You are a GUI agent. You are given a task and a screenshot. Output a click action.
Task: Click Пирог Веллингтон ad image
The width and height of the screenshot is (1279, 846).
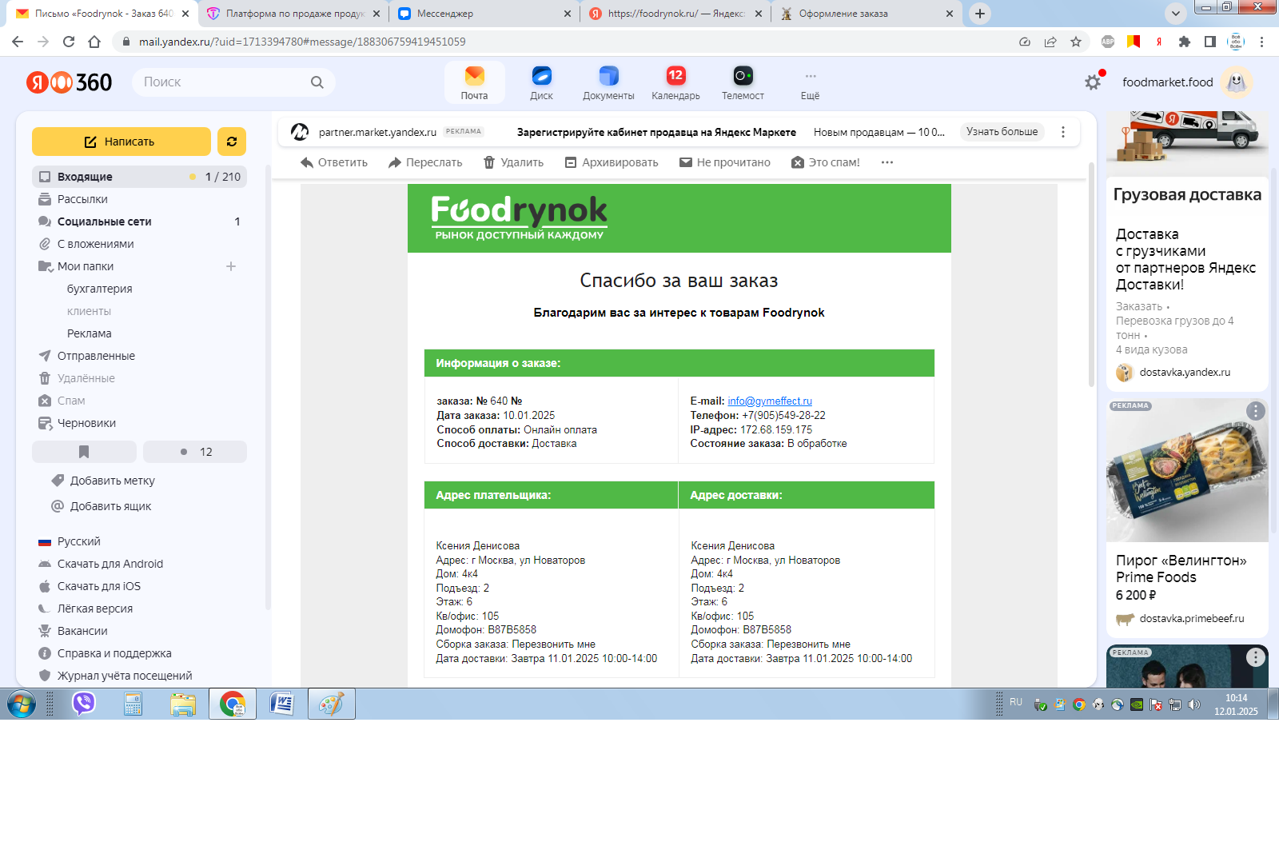(x=1187, y=470)
